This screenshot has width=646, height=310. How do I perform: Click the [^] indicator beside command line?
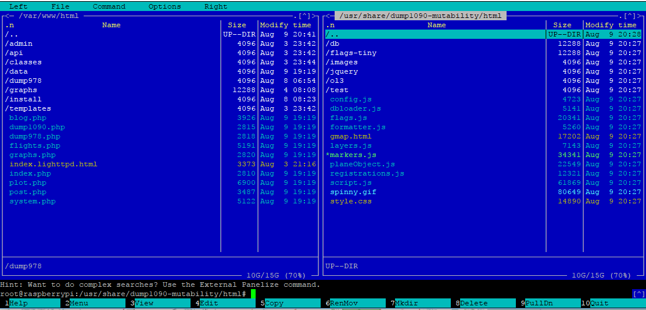(x=638, y=294)
